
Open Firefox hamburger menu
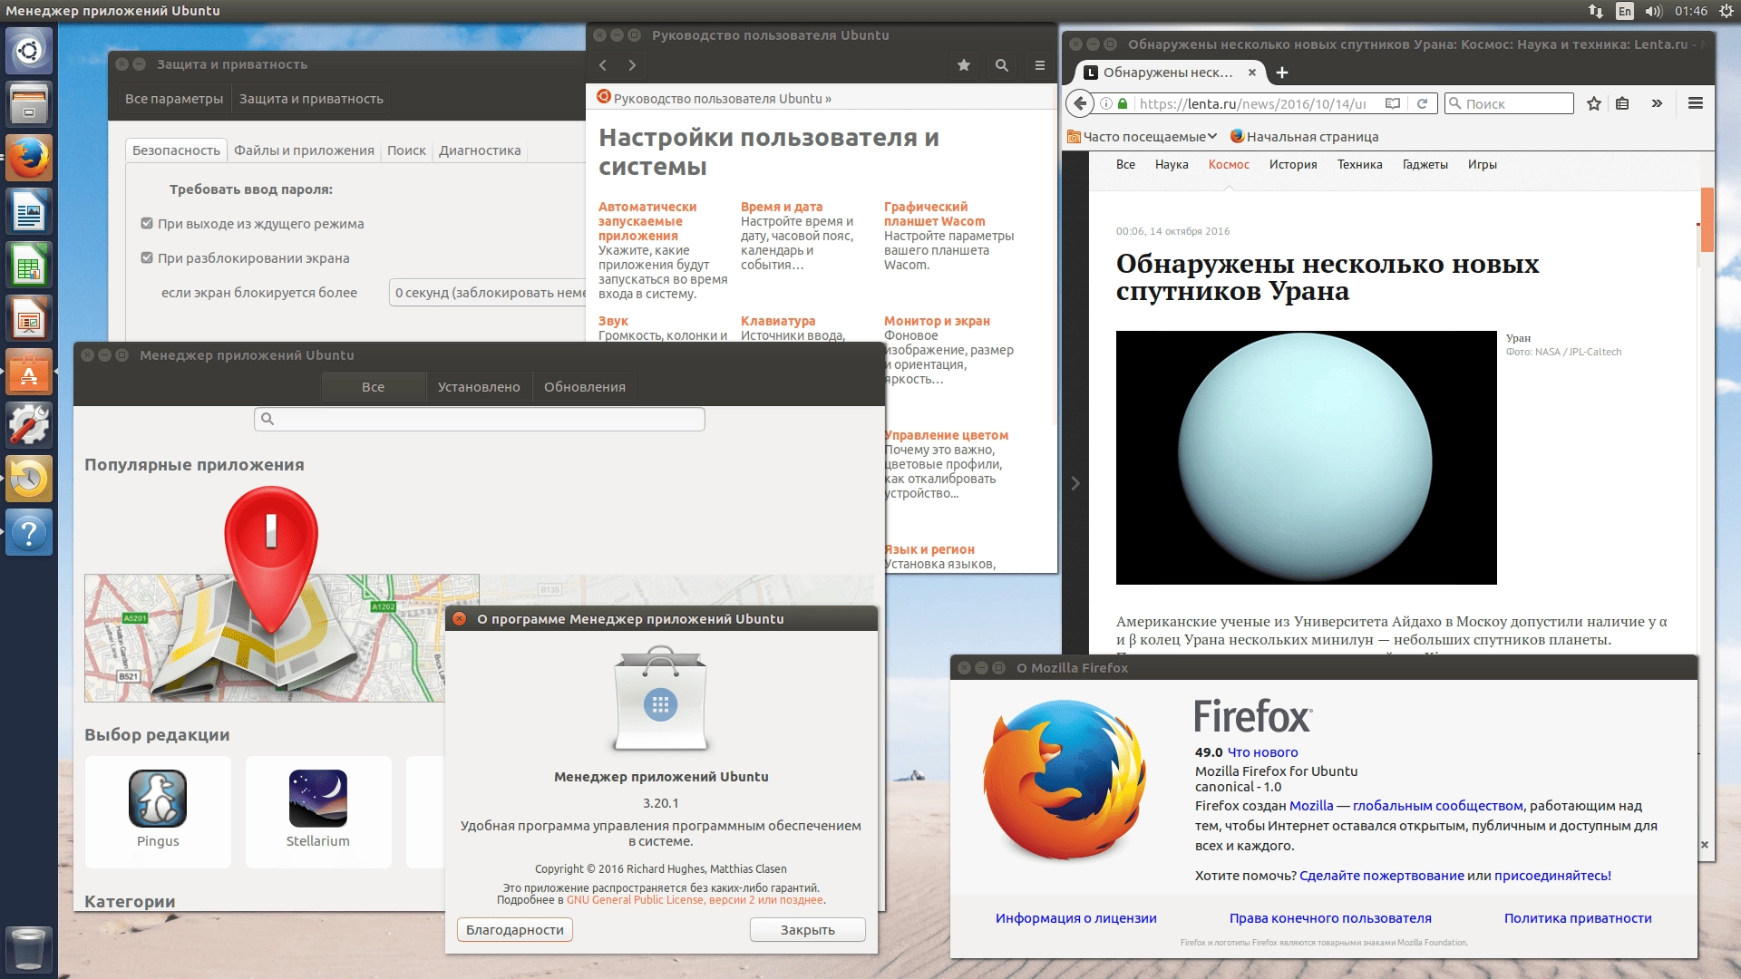pos(1696,103)
